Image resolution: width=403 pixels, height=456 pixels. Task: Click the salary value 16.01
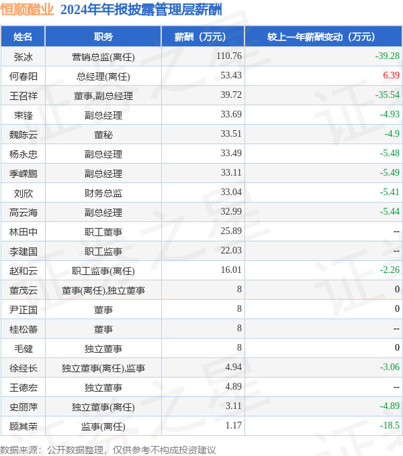coord(231,270)
